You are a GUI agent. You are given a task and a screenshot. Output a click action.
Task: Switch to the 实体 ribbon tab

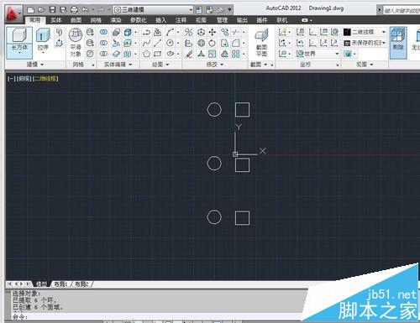coord(56,20)
